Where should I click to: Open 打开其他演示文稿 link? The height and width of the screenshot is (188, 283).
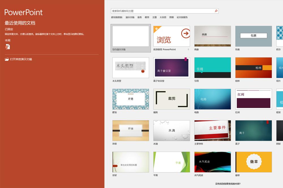click(x=21, y=59)
